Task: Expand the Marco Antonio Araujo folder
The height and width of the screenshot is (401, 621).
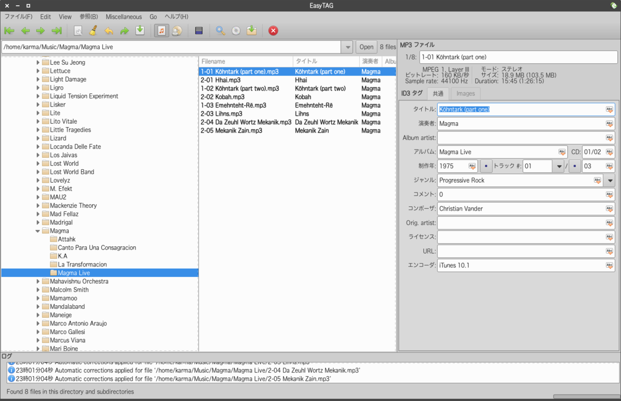Action: [38, 323]
